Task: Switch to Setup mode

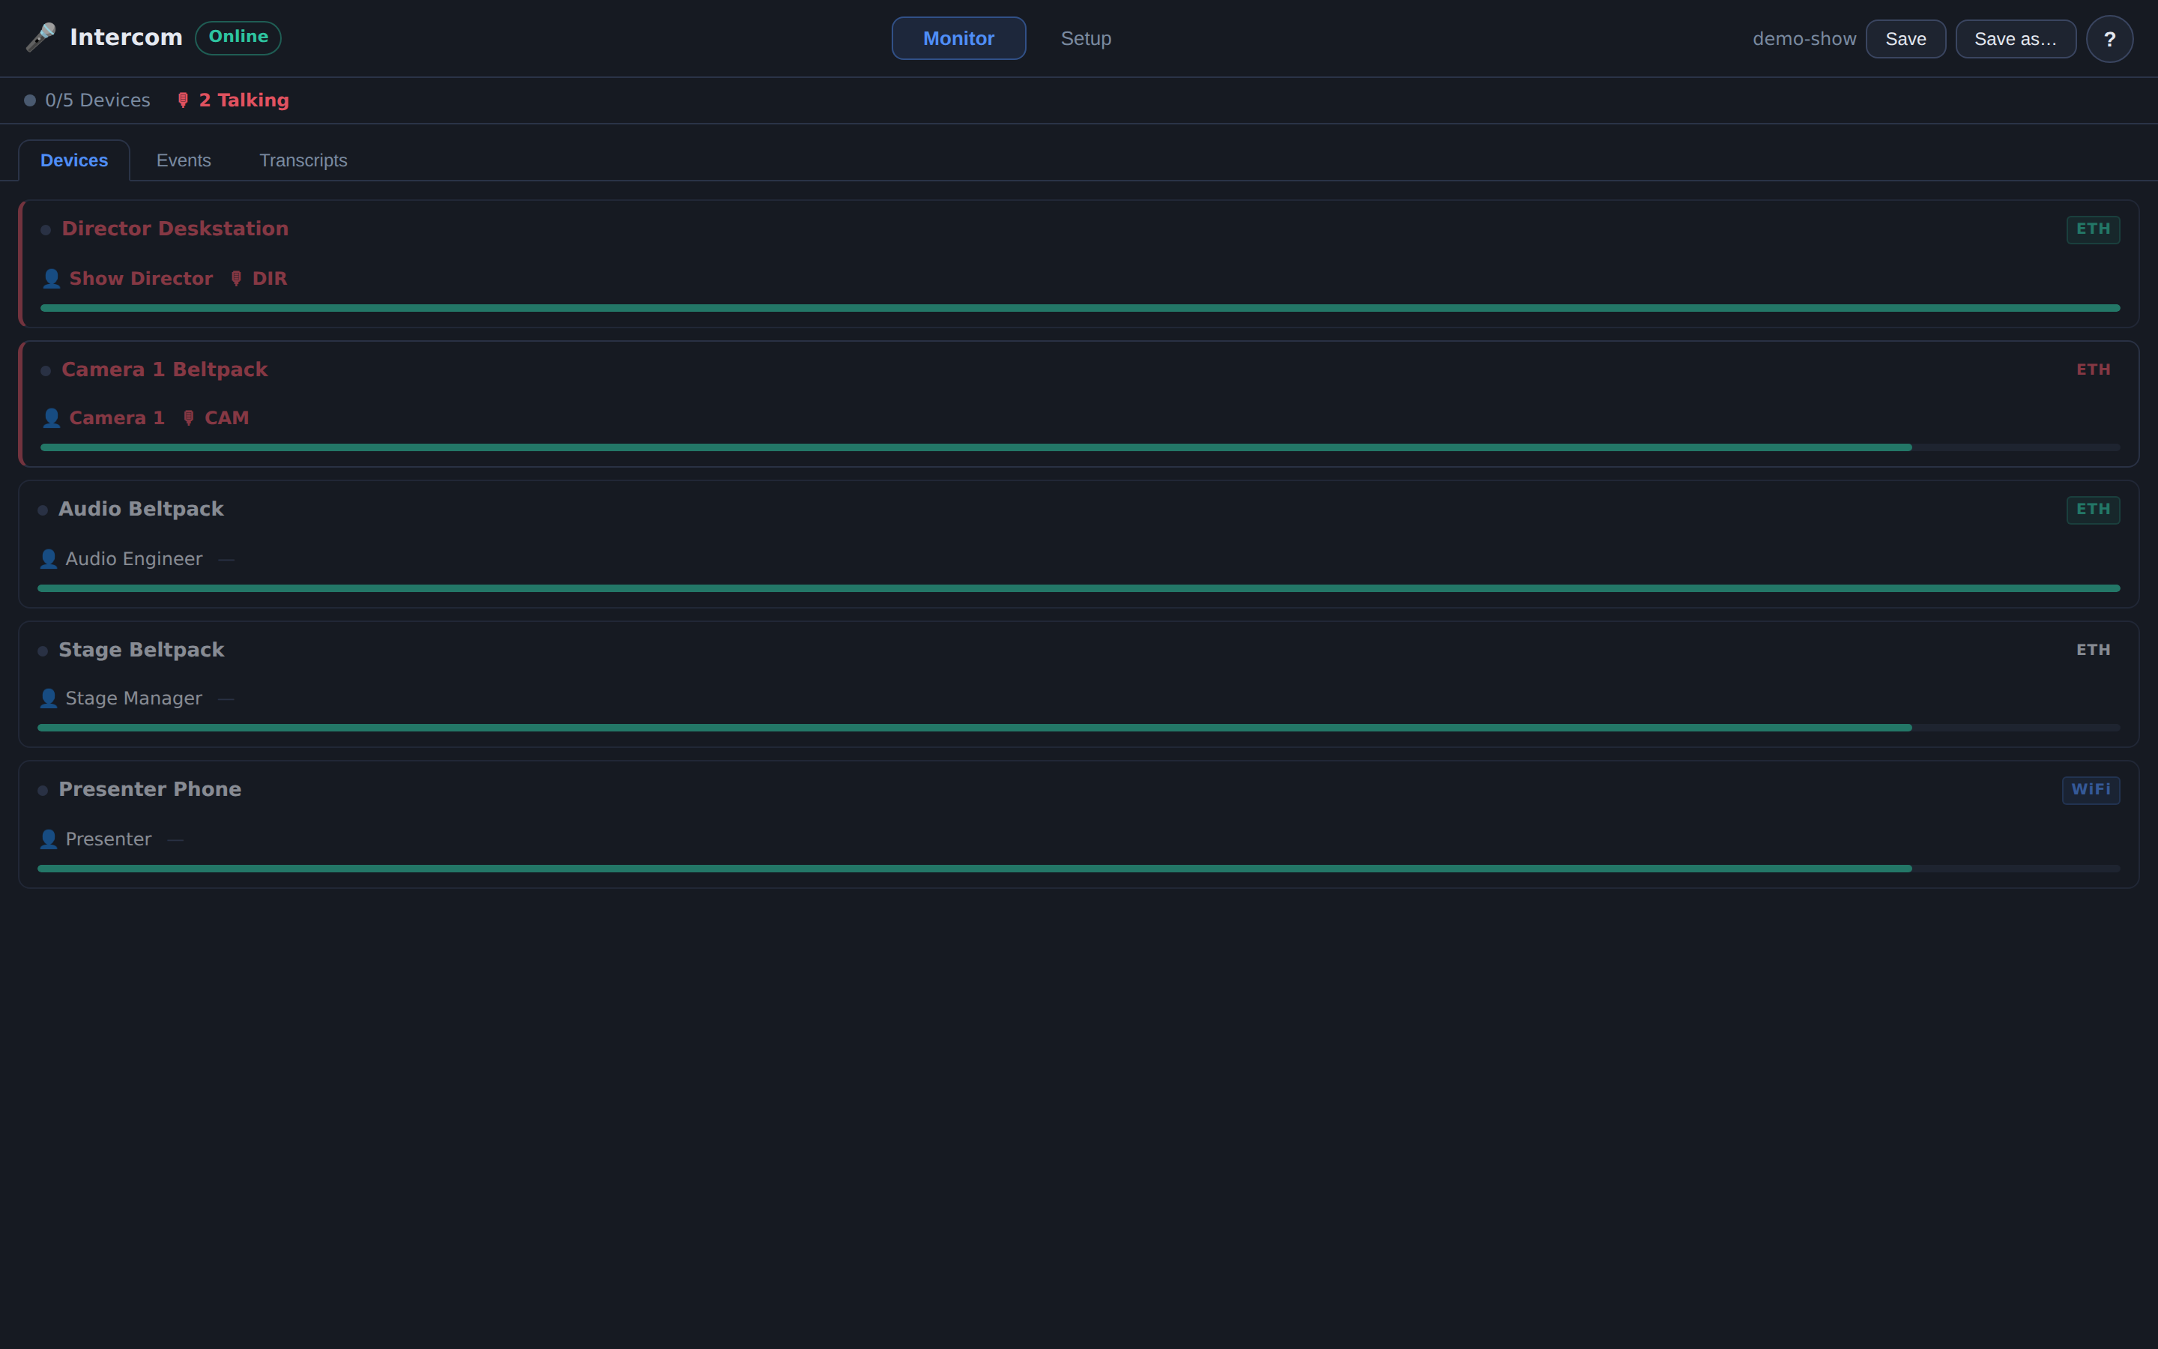Action: click(1085, 38)
